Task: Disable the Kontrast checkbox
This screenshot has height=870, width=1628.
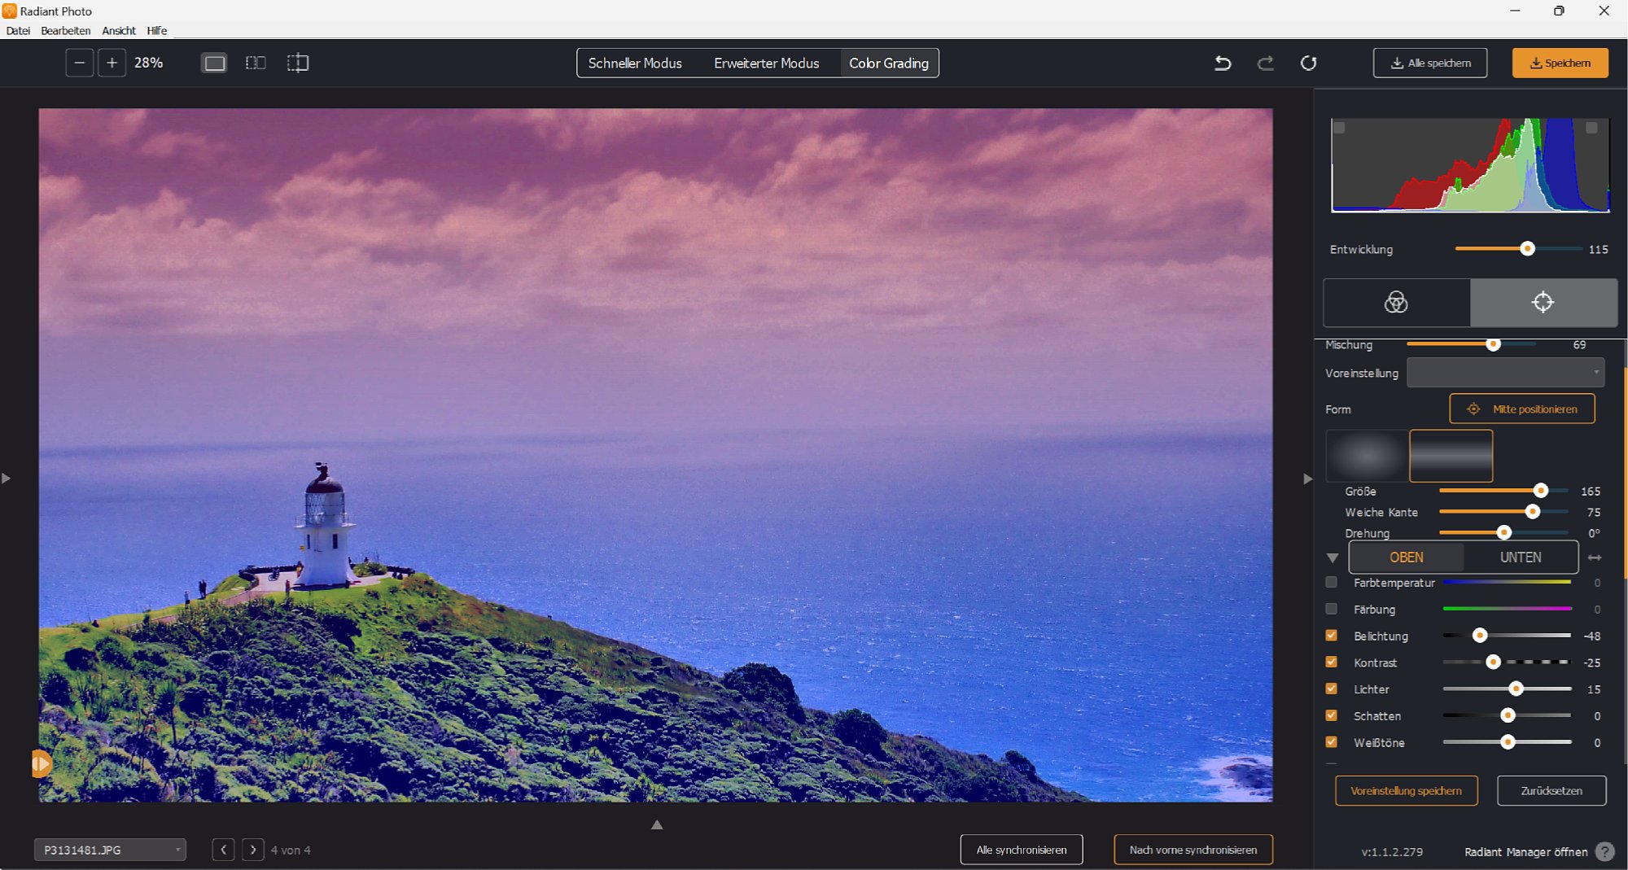Action: tap(1331, 662)
